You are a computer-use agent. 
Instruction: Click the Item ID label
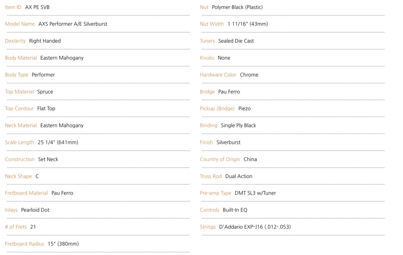tap(13, 7)
